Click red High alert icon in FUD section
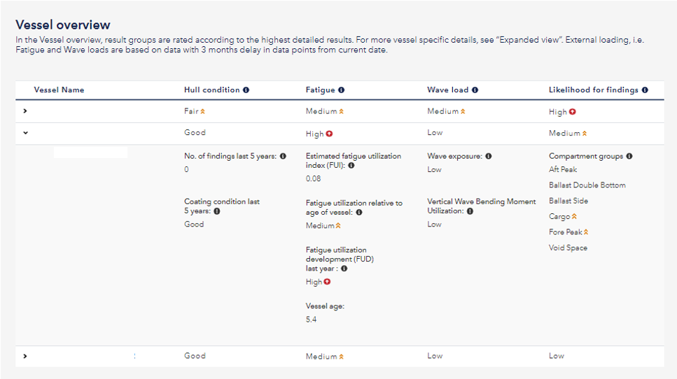Image resolution: width=677 pixels, height=379 pixels. coord(327,283)
